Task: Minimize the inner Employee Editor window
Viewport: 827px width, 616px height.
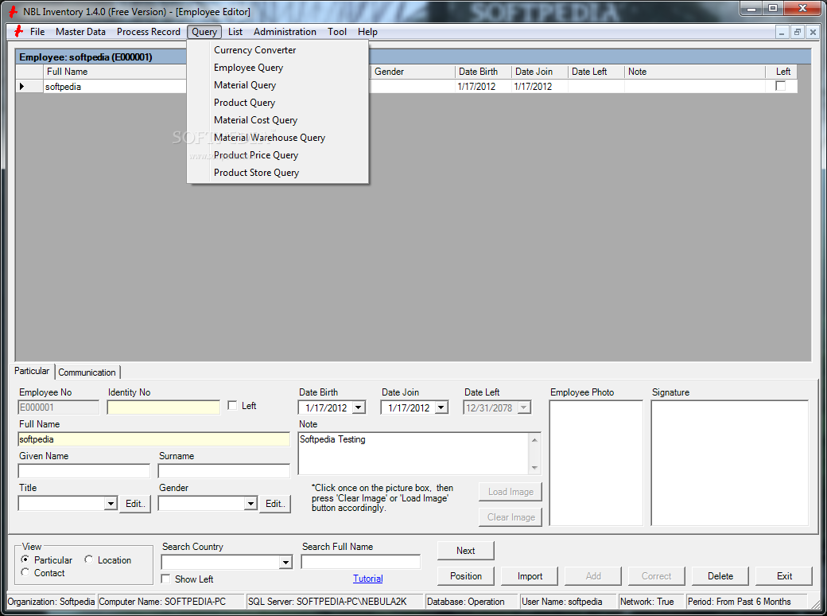Action: 782,32
